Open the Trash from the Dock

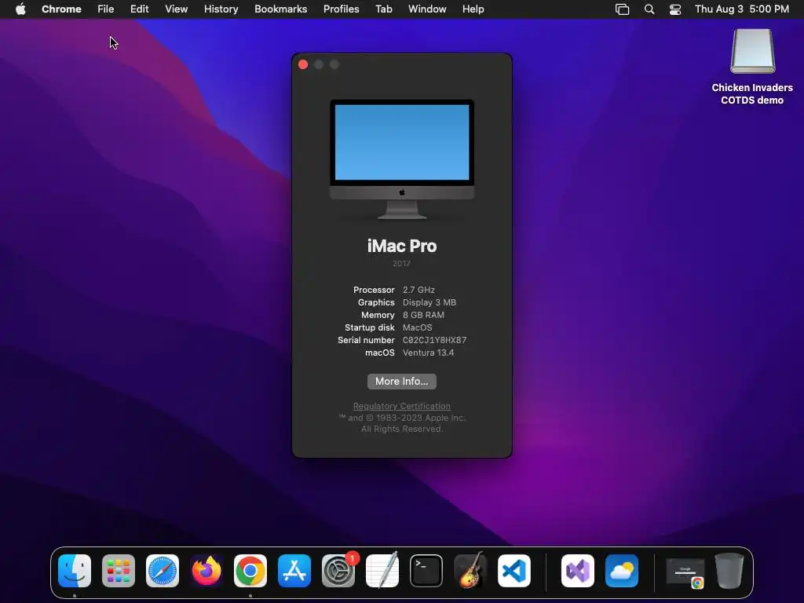[729, 571]
